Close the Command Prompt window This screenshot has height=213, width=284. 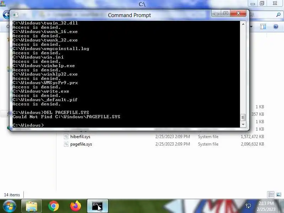pyautogui.click(x=238, y=13)
